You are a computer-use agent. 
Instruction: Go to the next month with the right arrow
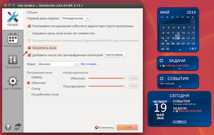pyautogui.click(x=196, y=48)
